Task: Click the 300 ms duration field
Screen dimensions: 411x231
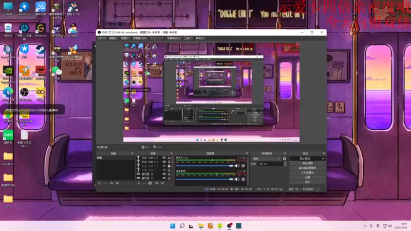Action: point(270,164)
